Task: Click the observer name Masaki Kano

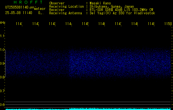Action: 100,3
